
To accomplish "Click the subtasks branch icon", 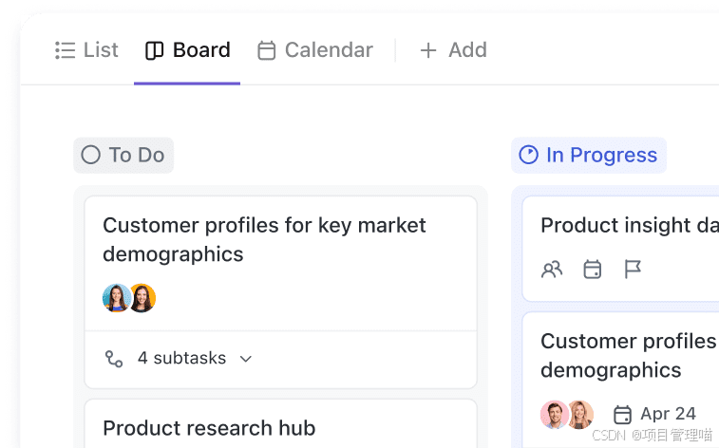I will pos(114,359).
